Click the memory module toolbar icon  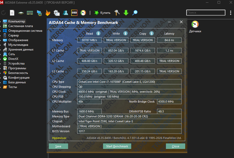pos(30,13)
